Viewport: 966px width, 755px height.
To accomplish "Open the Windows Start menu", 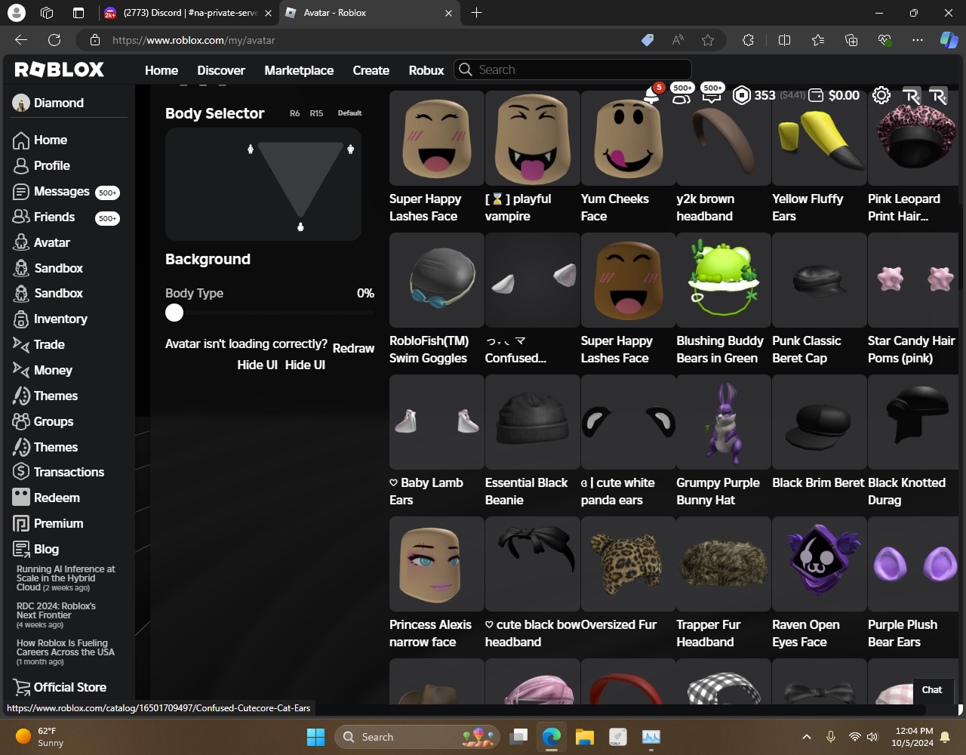I will point(315,737).
